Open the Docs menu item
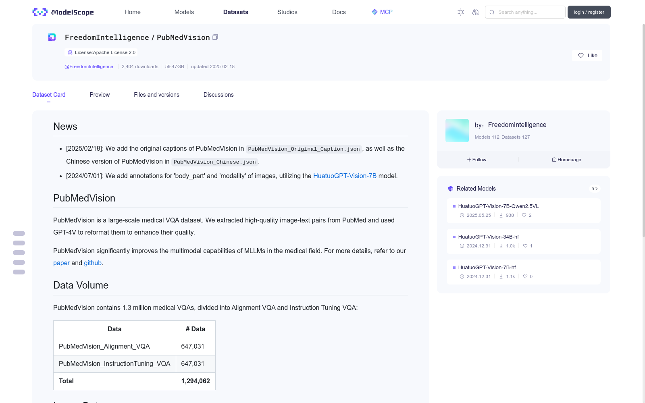This screenshot has height=403, width=645. click(x=339, y=12)
